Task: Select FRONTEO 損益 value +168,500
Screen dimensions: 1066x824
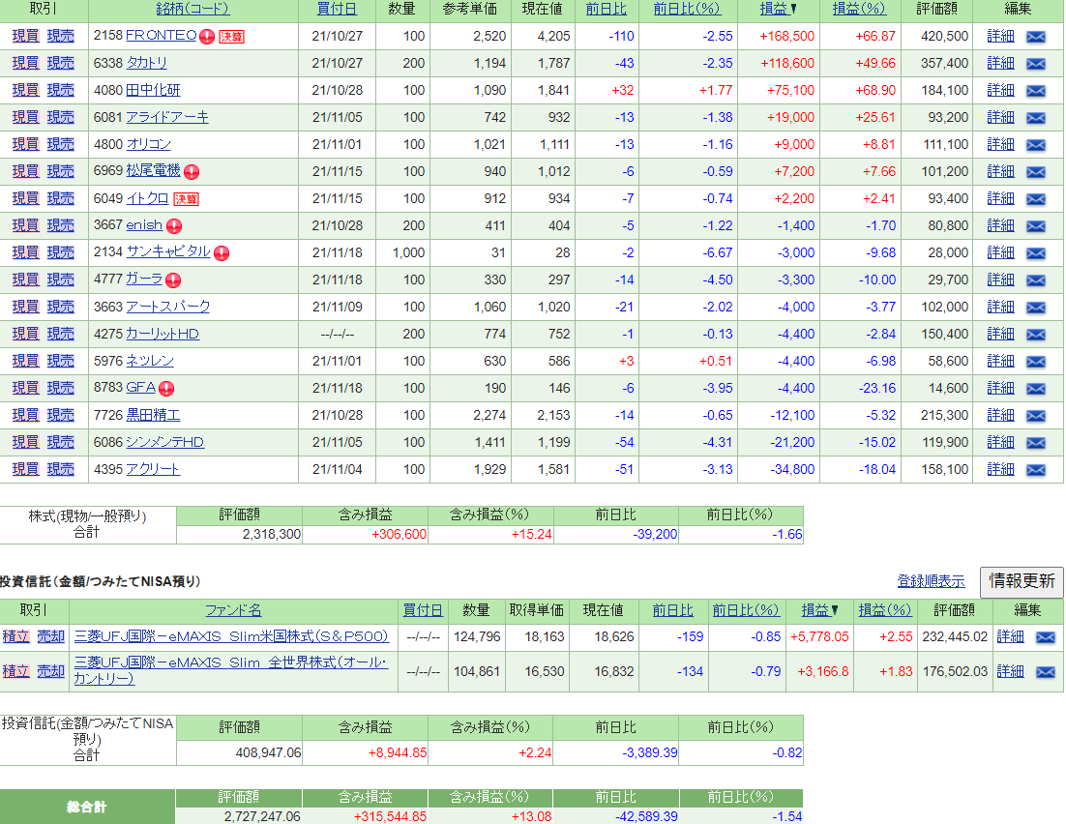Action: tap(786, 36)
